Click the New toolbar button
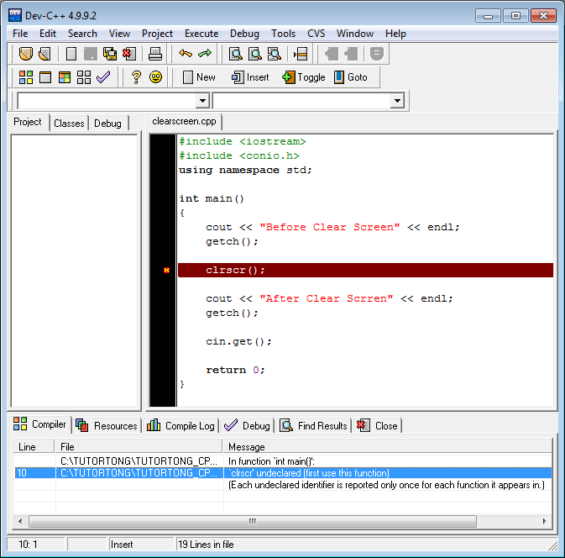The height and width of the screenshot is (558, 565). tap(198, 77)
